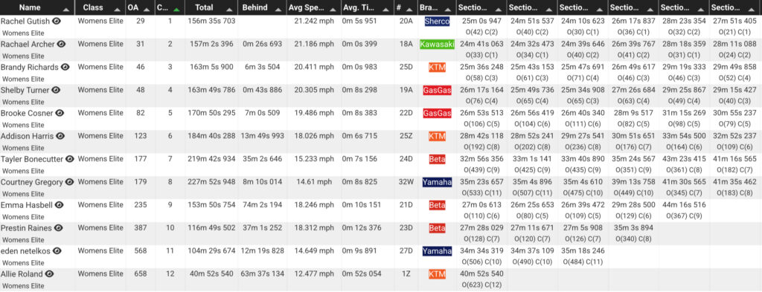The height and width of the screenshot is (292, 762).
Task: Select the eye icon next to Shelby Turner
Action: click(x=57, y=90)
